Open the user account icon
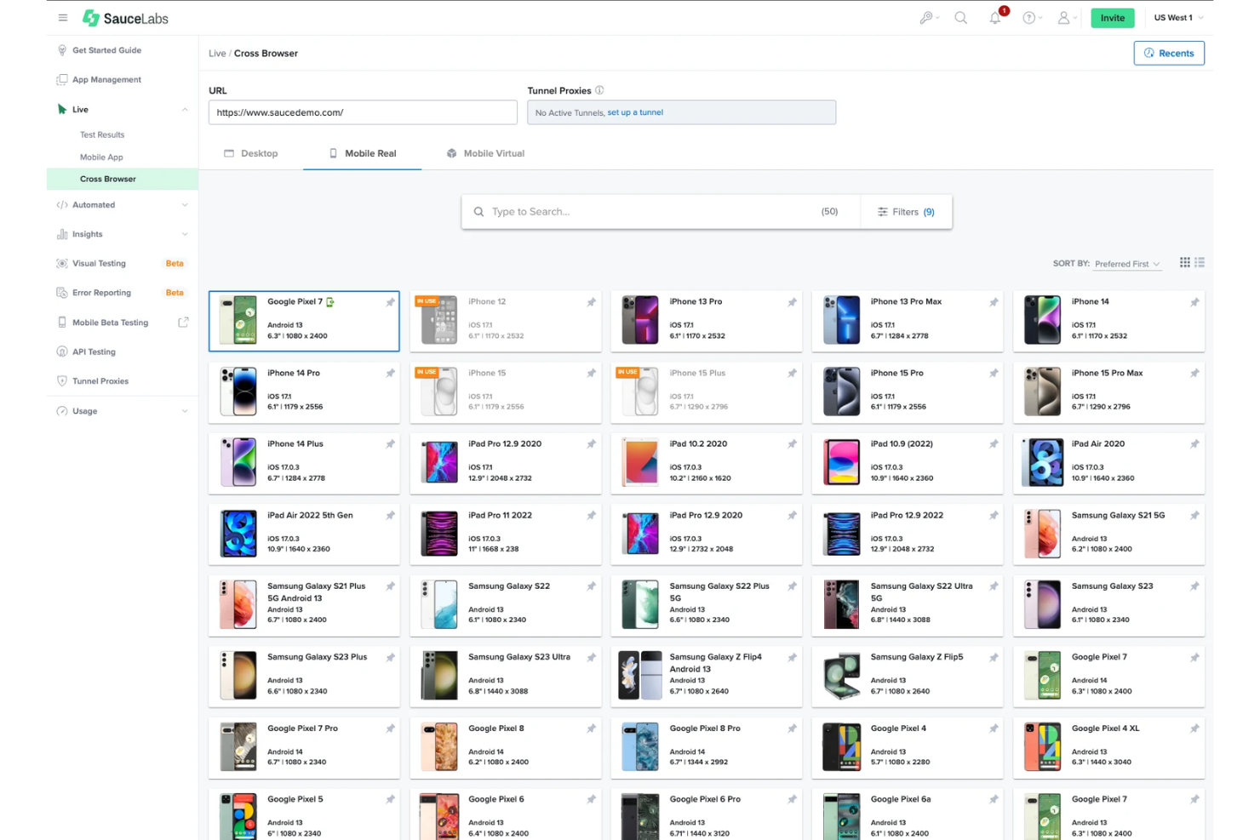 (1063, 18)
